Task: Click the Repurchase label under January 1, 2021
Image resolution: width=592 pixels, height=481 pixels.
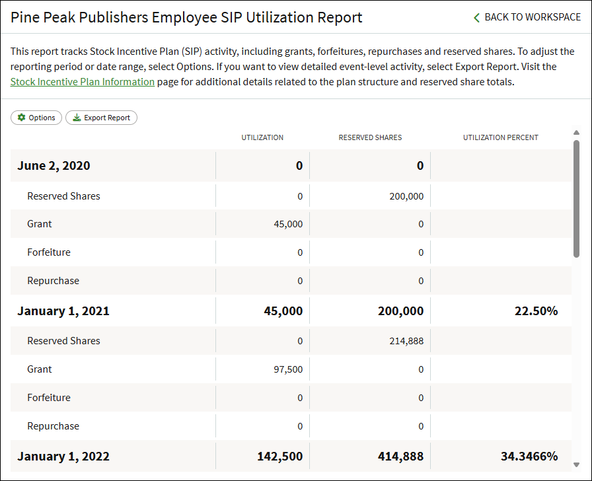Action: pyautogui.click(x=54, y=426)
